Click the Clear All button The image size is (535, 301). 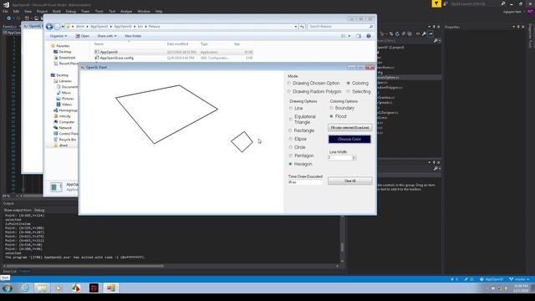349,181
